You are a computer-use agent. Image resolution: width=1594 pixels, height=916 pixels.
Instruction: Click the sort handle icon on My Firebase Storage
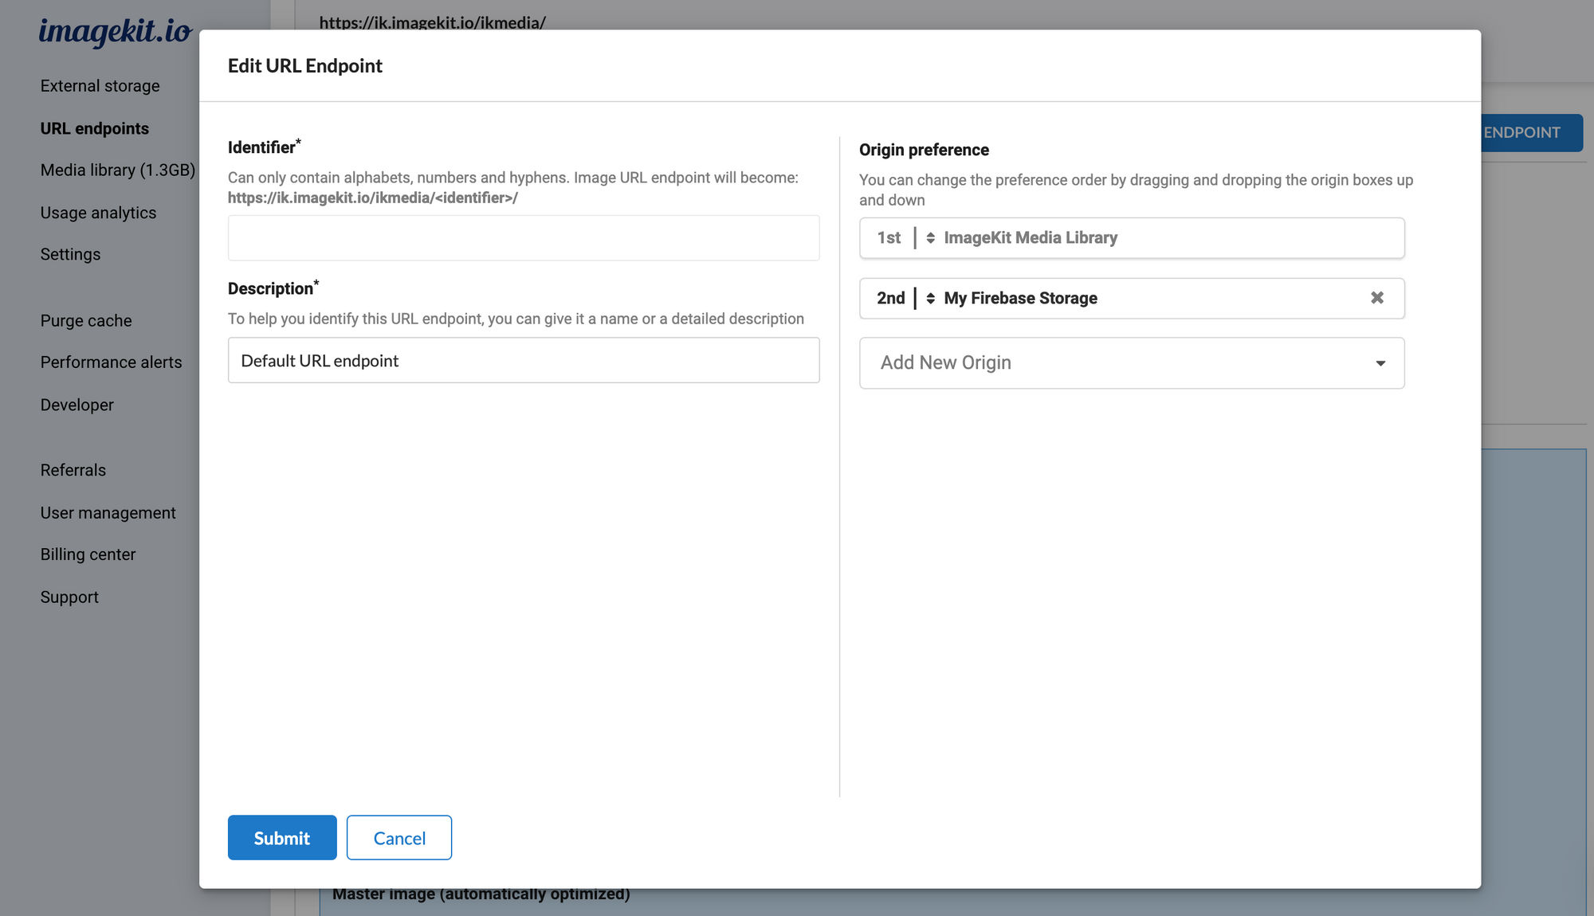tap(930, 299)
